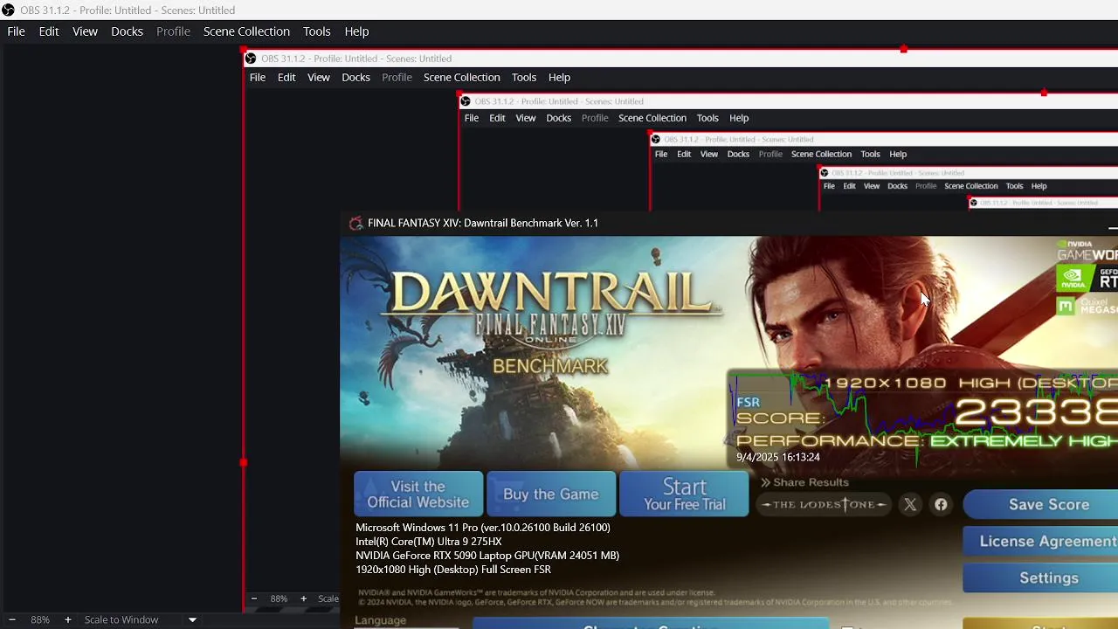Viewport: 1118px width, 629px height.
Task: Click minus zoom in the nested preview bottom bar
Action: click(x=254, y=598)
